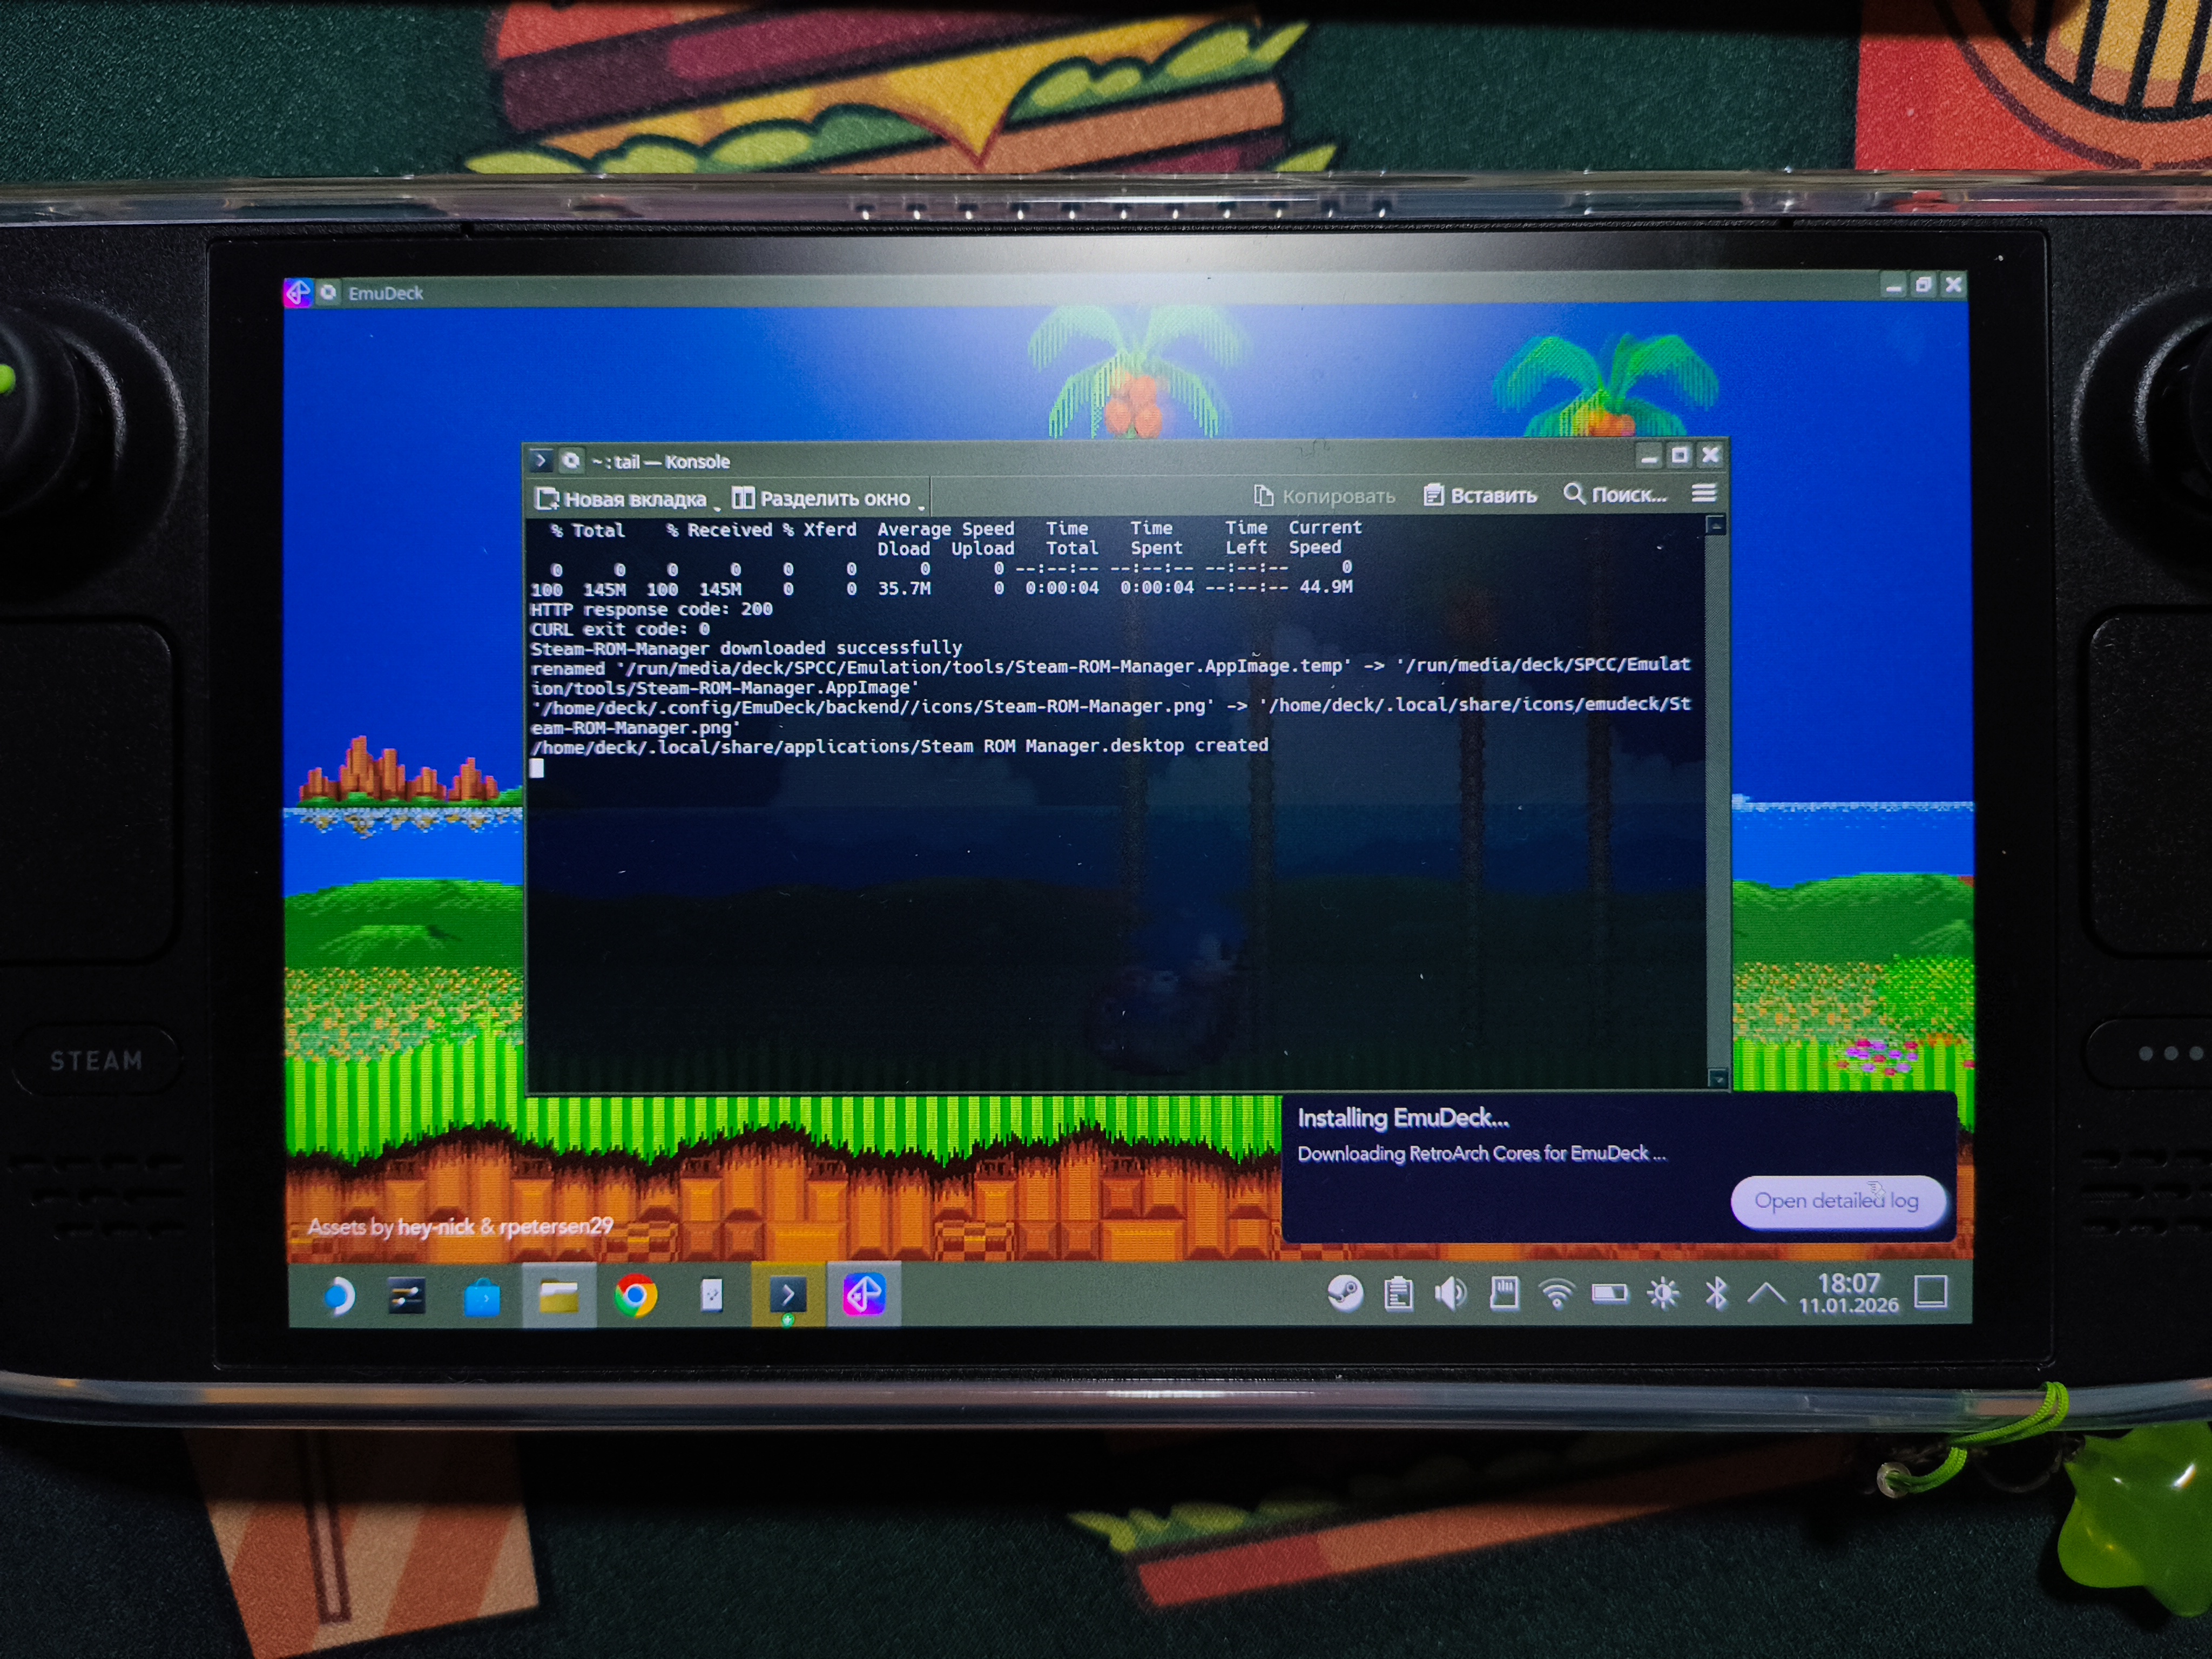Open the Konsole hamburger menu

tap(1704, 493)
